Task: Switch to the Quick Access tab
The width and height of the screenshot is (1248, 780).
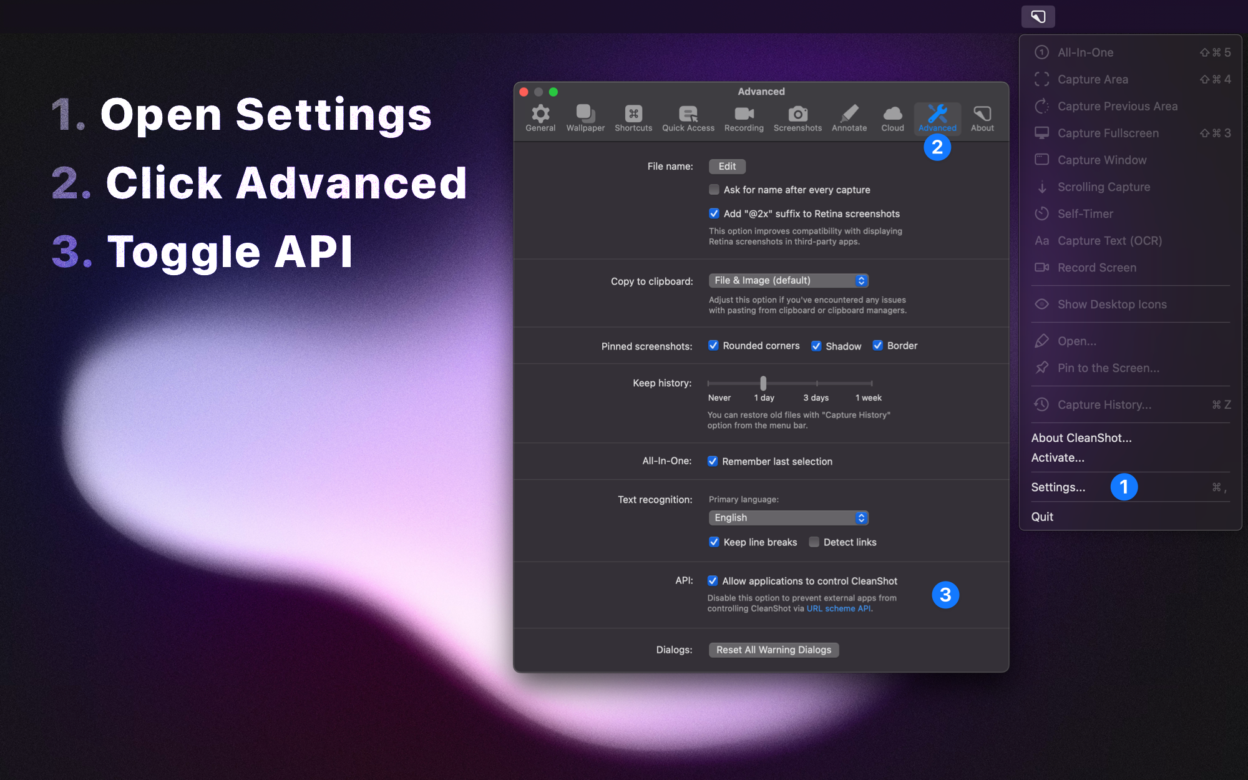Action: 688,118
